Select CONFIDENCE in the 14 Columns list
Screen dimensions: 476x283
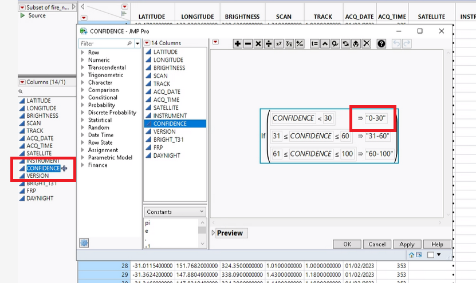[x=175, y=123]
